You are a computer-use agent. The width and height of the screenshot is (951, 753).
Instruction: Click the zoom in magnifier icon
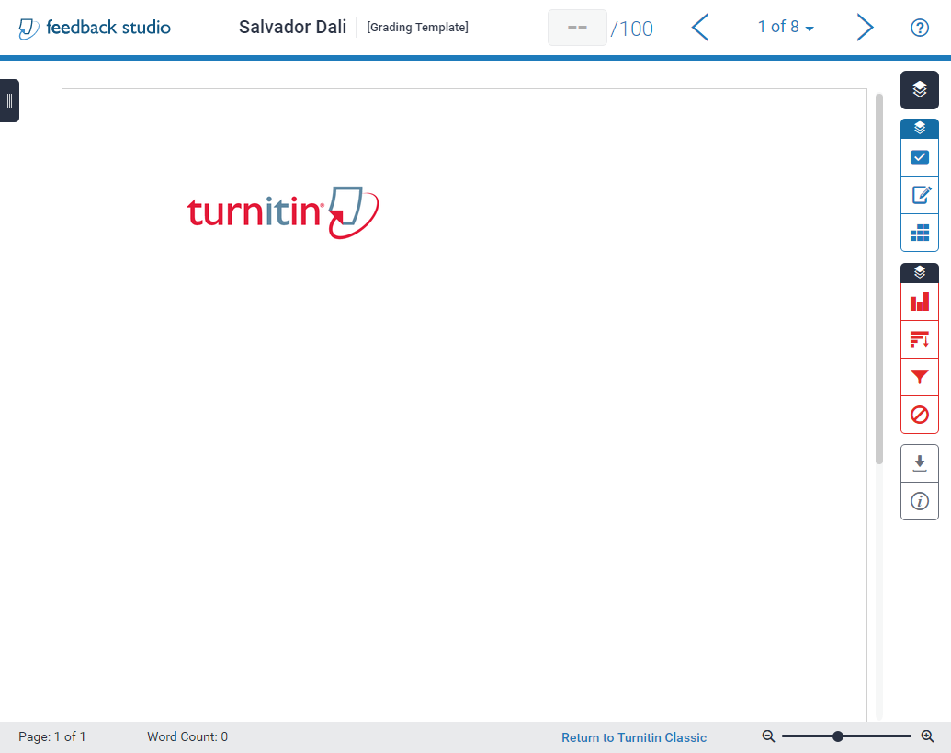point(927,736)
